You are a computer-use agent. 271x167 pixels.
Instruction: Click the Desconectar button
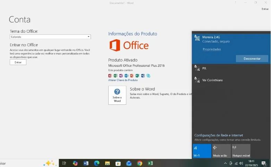[x=252, y=58]
